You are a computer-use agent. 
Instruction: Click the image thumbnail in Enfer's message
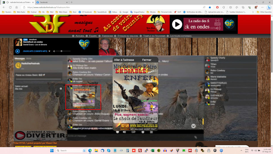[83, 97]
